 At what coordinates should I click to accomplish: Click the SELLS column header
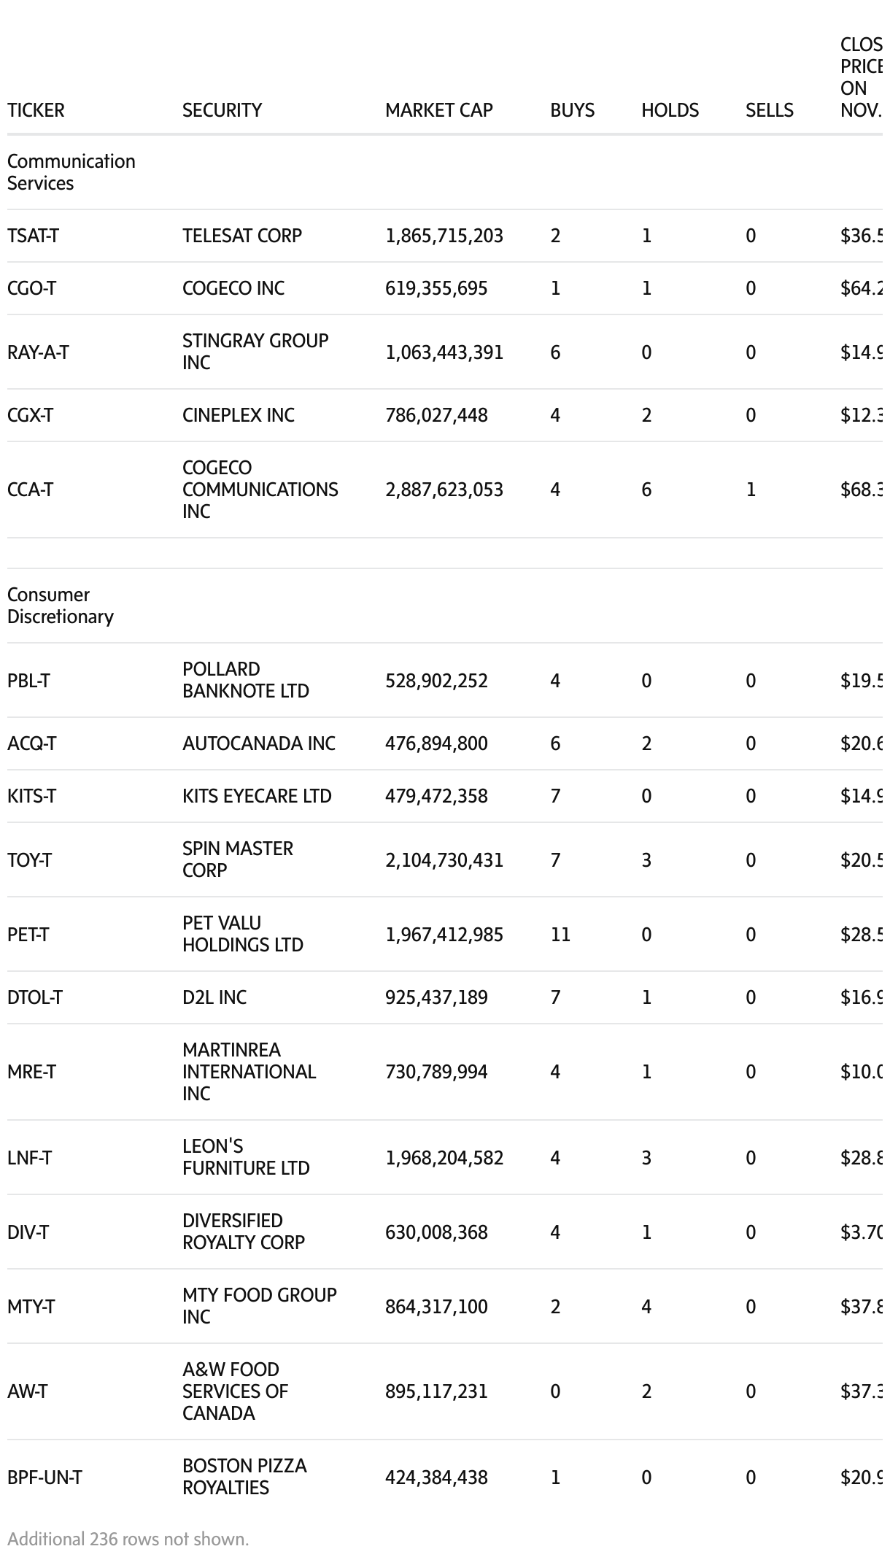pos(769,110)
